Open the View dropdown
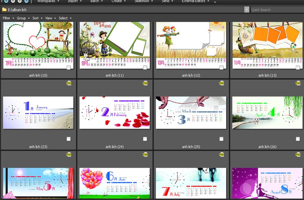Screen dimensions: 304x200 click(x=51, y=18)
